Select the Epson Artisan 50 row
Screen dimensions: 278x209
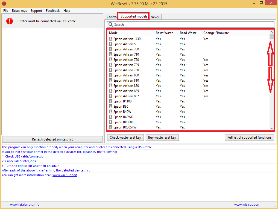click(188, 44)
